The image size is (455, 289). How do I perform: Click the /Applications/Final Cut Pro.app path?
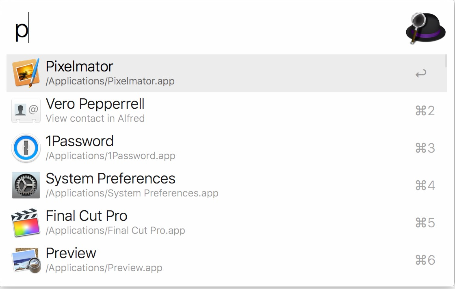115,231
